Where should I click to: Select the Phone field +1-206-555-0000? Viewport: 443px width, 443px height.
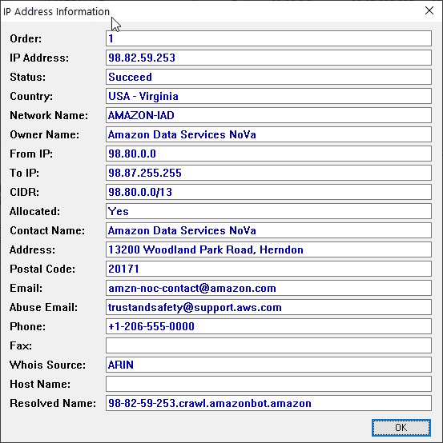(268, 326)
